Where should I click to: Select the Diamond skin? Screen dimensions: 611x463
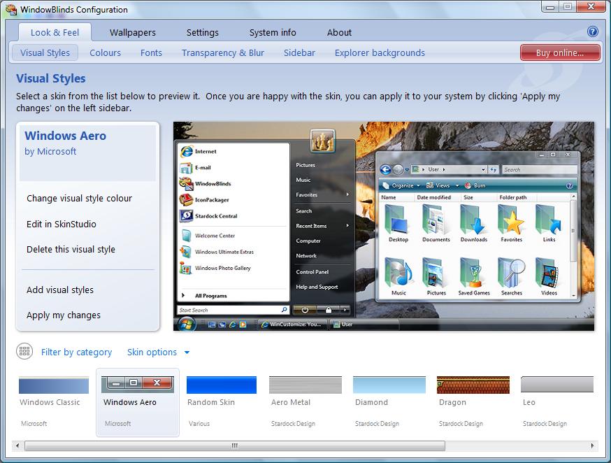[x=389, y=402]
